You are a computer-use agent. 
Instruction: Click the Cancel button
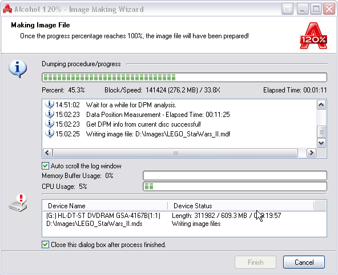click(x=304, y=262)
